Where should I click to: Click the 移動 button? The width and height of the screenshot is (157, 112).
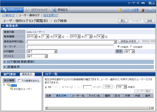(x=108, y=87)
